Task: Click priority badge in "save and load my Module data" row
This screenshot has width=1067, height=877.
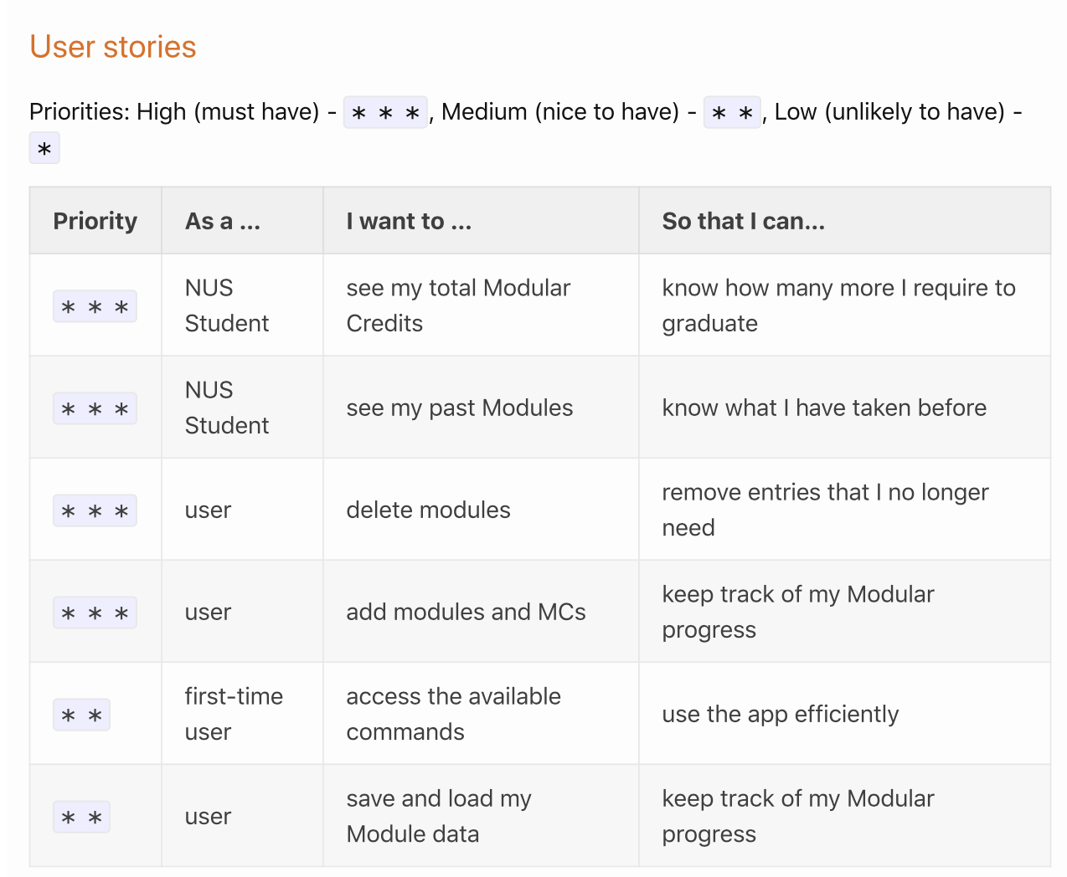Action: 81,817
